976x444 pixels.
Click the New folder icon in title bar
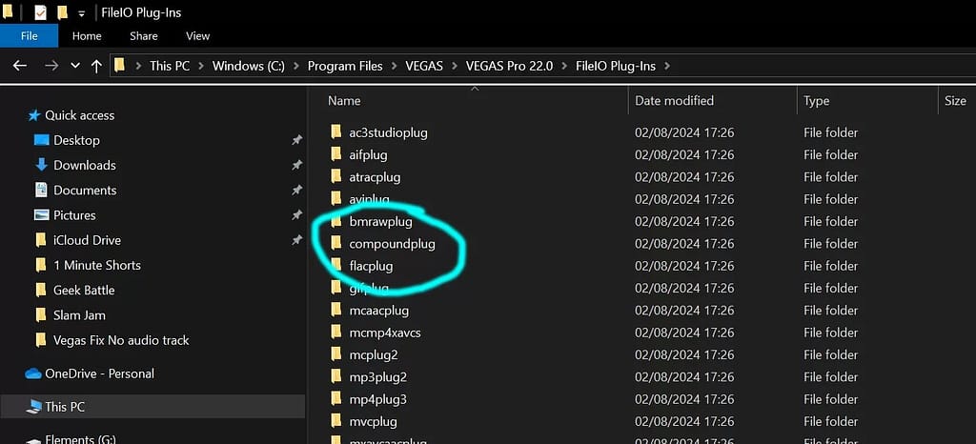click(x=62, y=11)
